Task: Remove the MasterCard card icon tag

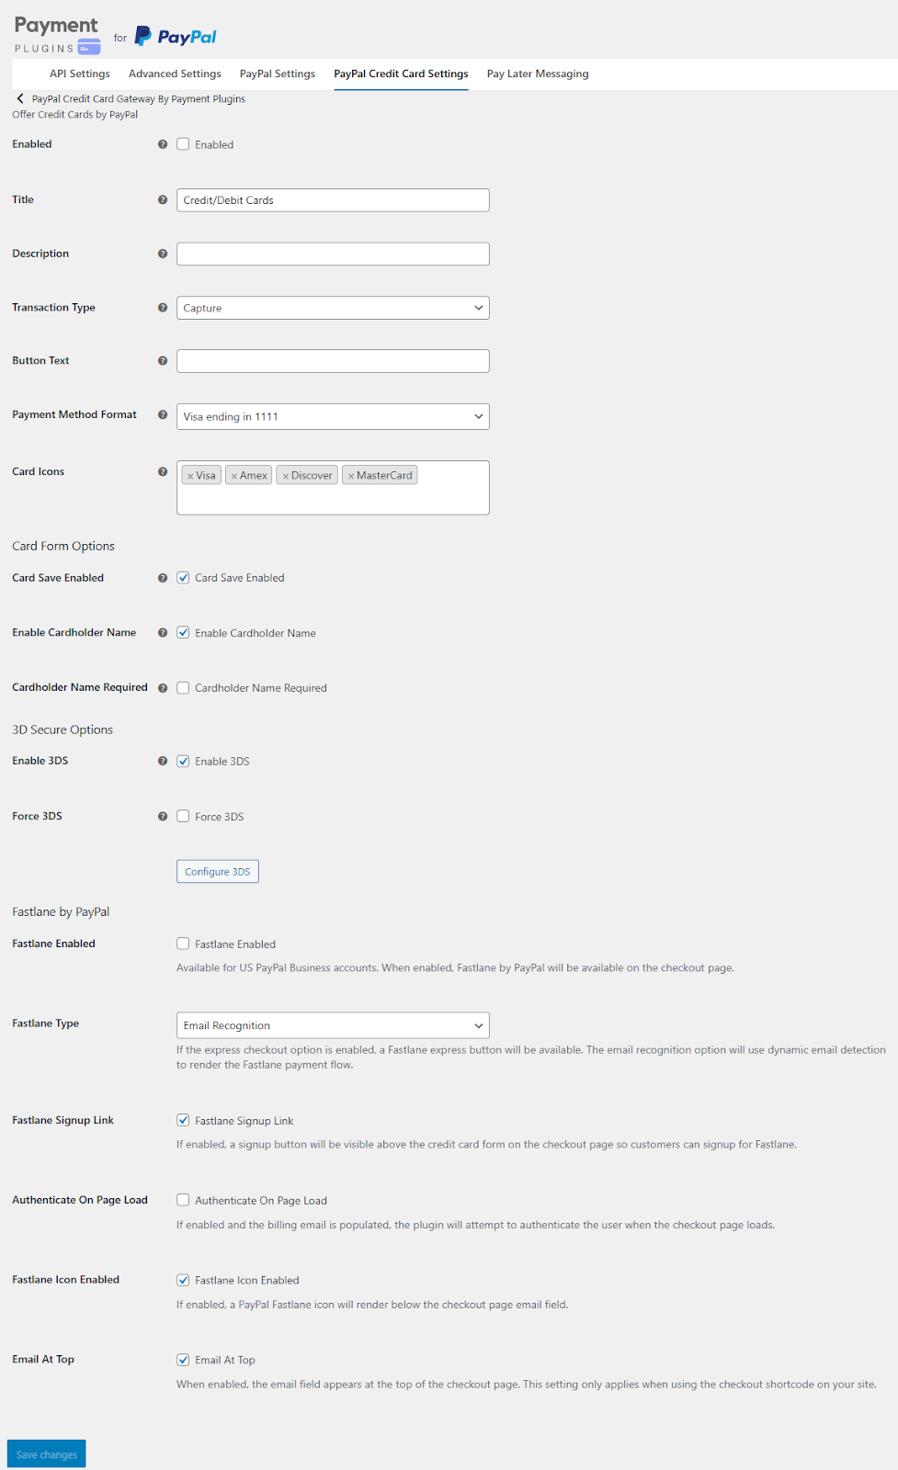Action: point(351,476)
